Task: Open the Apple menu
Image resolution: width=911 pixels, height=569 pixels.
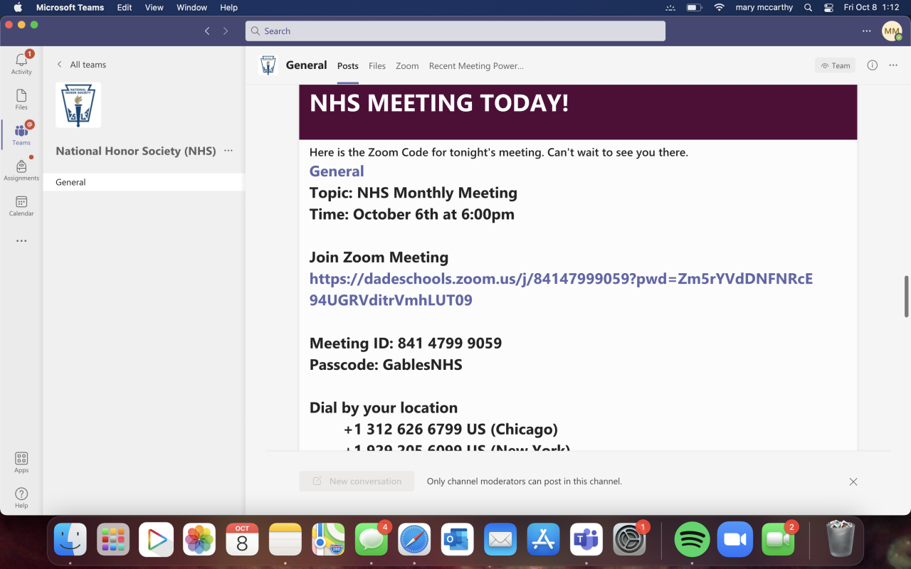Action: click(x=17, y=8)
